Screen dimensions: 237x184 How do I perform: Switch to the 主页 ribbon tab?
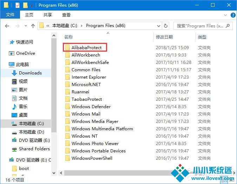pyautogui.click(x=29, y=15)
